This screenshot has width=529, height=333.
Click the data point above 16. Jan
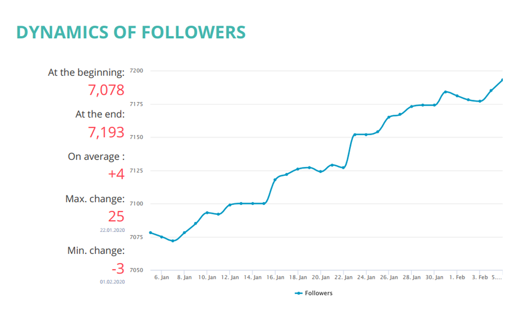tap(275, 179)
